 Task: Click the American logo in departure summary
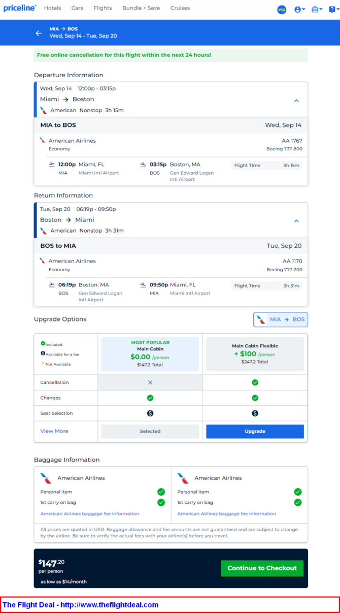click(x=44, y=110)
